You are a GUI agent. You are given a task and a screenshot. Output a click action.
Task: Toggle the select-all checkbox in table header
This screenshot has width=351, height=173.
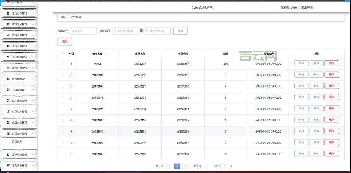tap(63, 54)
